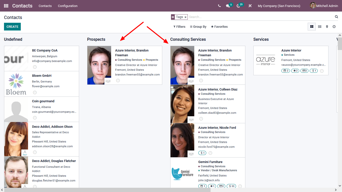The height and width of the screenshot is (192, 342).
Task: Open the conversations icon with badge 5
Action: (228, 6)
